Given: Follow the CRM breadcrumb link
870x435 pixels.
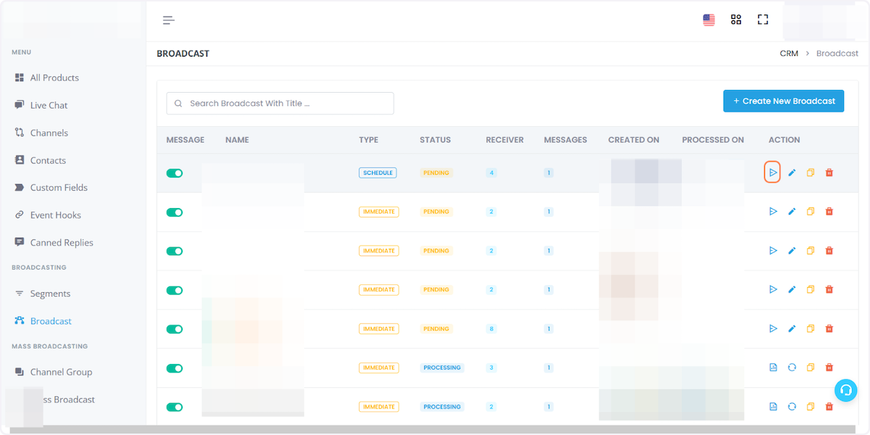Looking at the screenshot, I should coord(789,54).
